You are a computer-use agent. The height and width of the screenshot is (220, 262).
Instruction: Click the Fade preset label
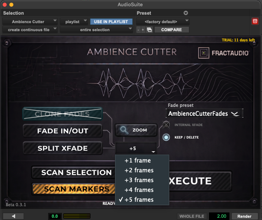click(x=180, y=105)
